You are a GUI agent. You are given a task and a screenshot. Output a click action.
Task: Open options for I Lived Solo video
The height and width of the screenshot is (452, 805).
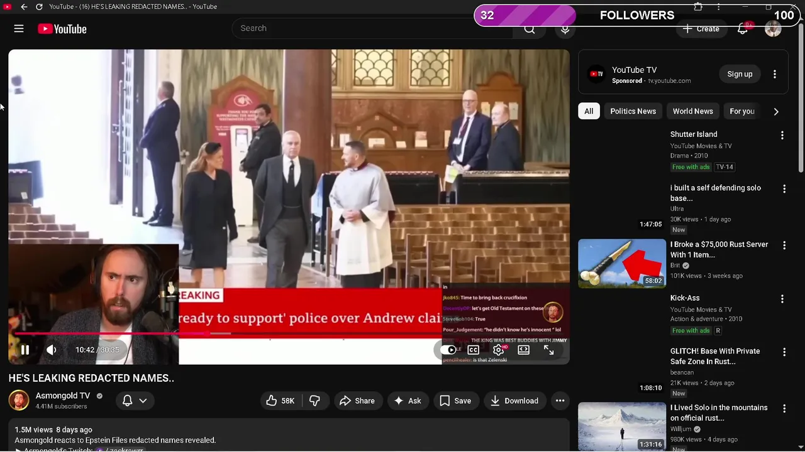(x=784, y=409)
